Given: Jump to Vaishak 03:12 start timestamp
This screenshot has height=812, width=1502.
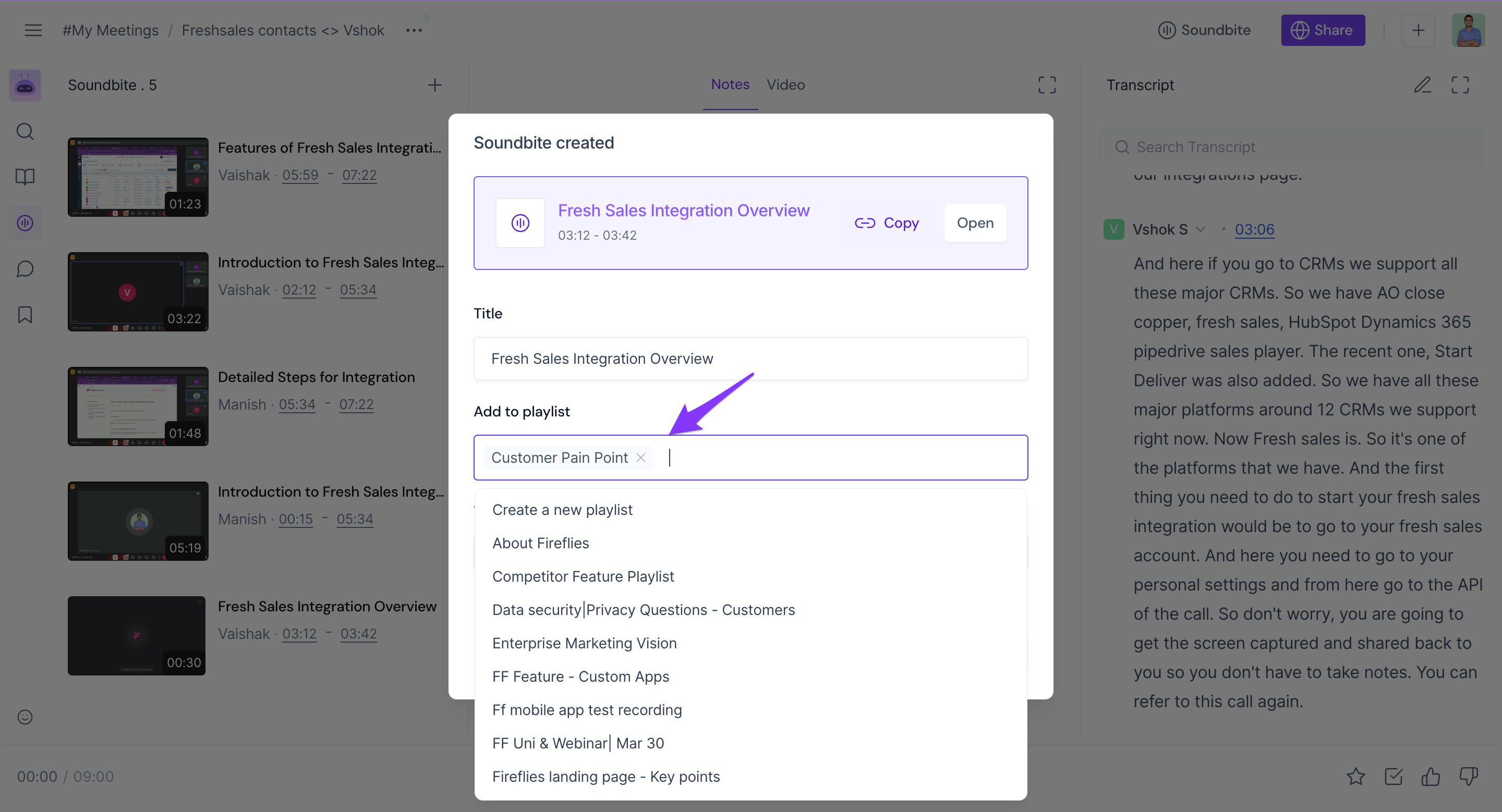Looking at the screenshot, I should (299, 634).
